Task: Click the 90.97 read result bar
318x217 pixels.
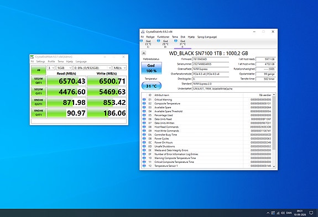Action: point(66,113)
